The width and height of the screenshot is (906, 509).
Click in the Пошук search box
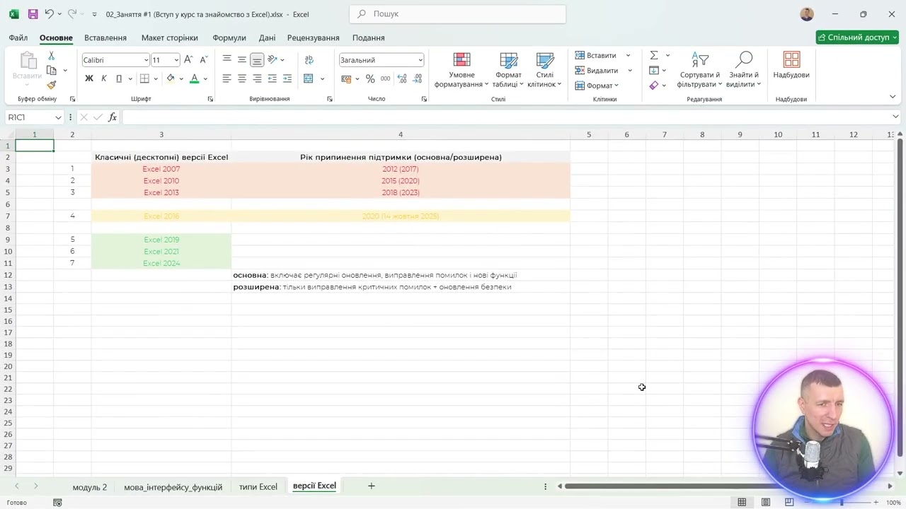click(457, 13)
